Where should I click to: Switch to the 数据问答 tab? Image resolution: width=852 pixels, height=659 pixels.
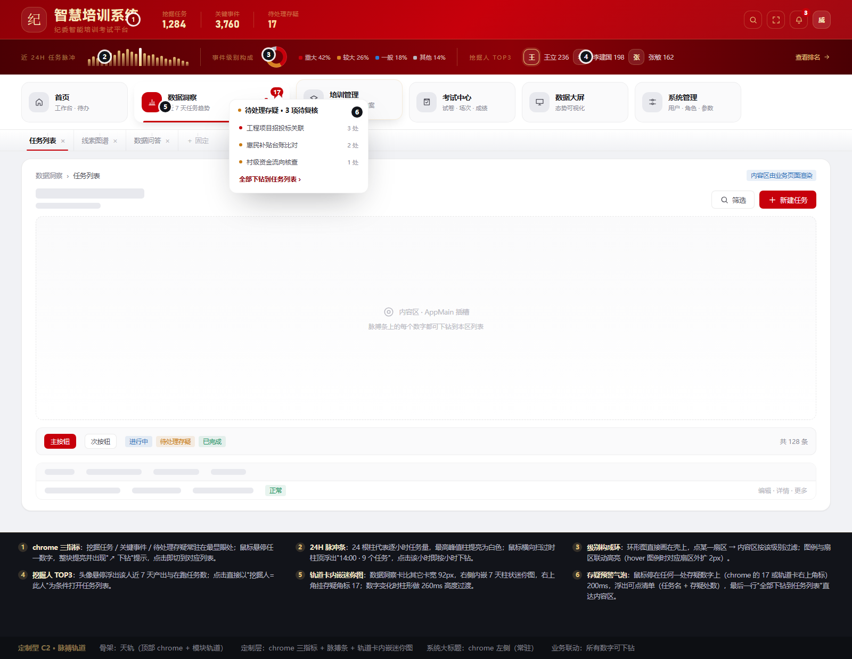(148, 141)
